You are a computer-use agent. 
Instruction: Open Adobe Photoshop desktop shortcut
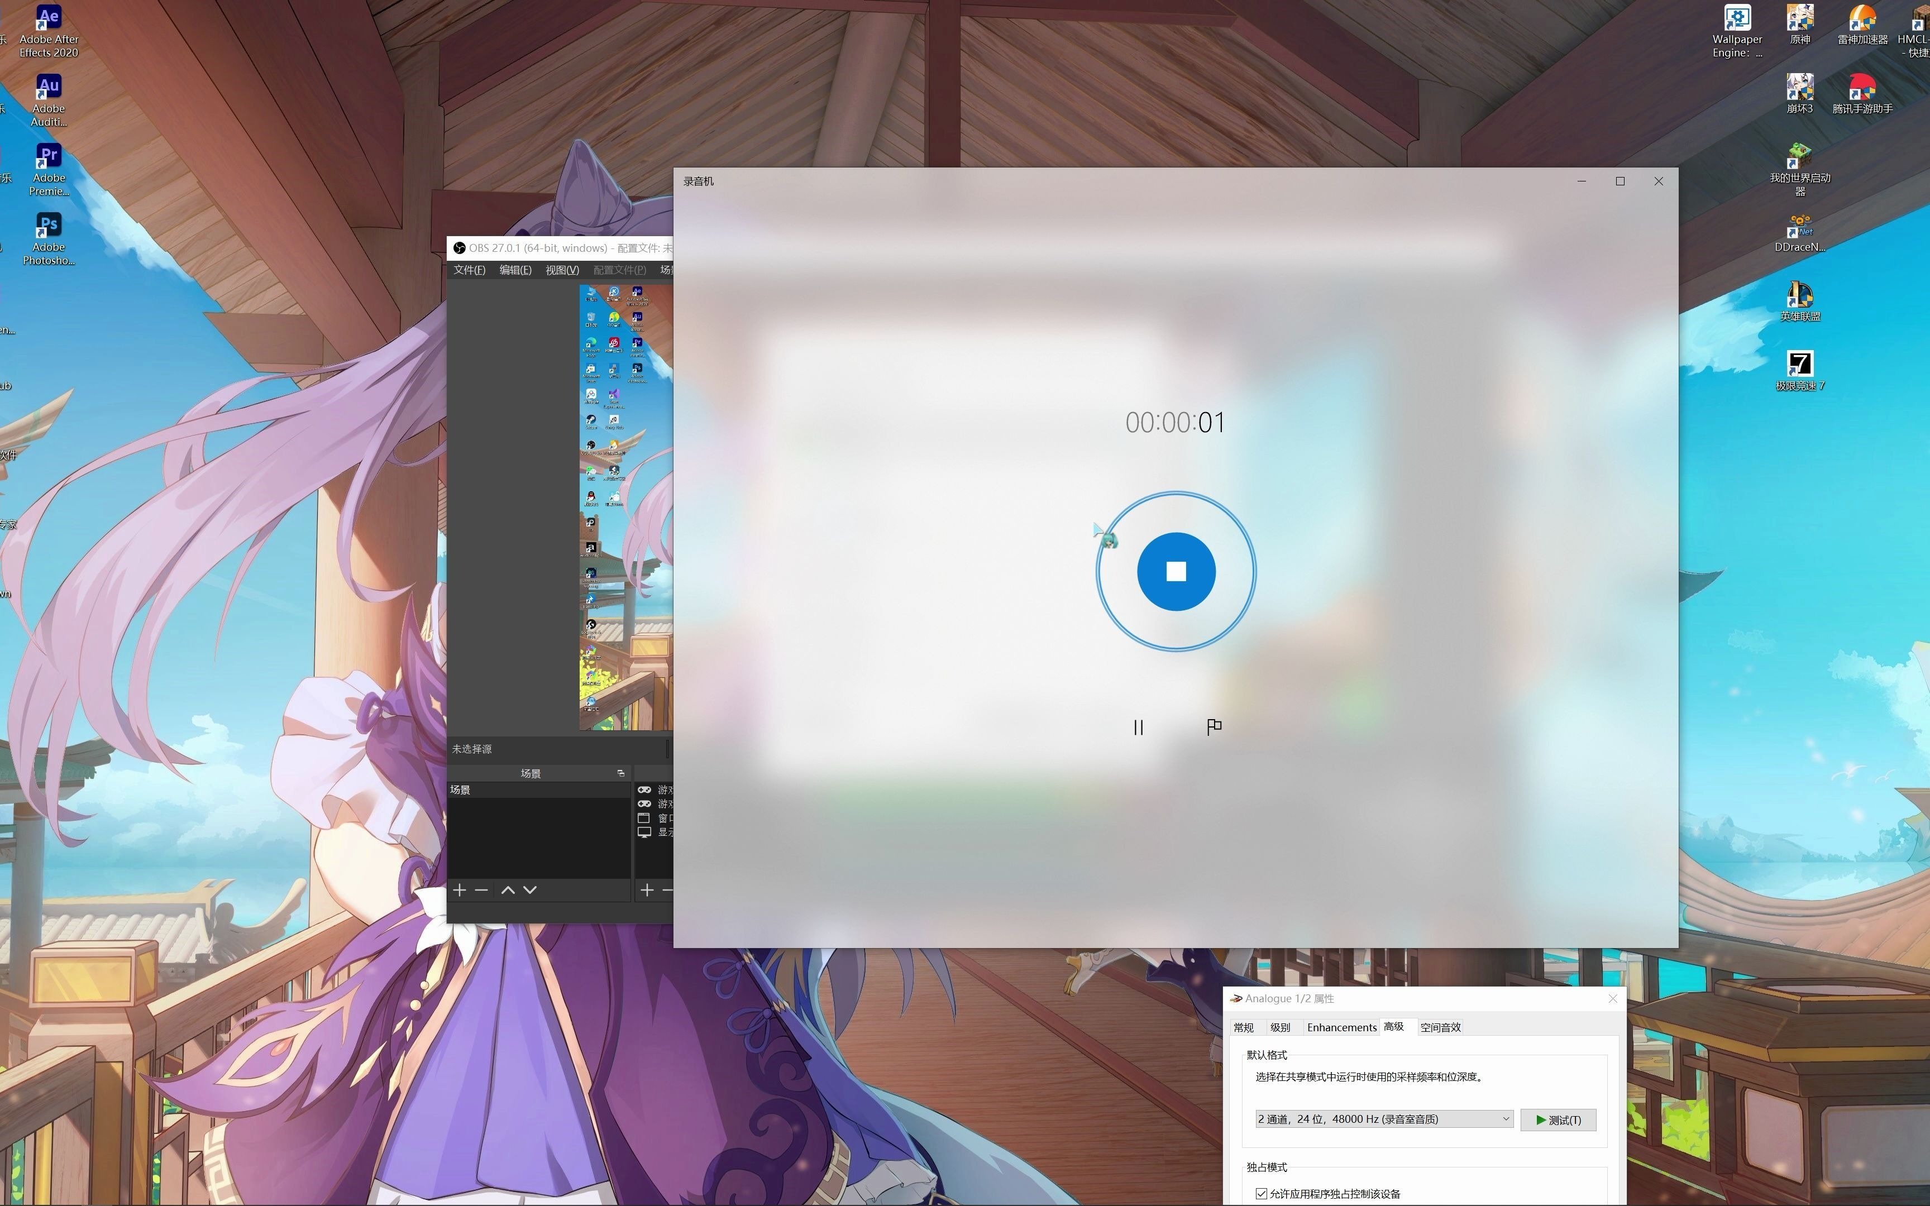[x=49, y=240]
